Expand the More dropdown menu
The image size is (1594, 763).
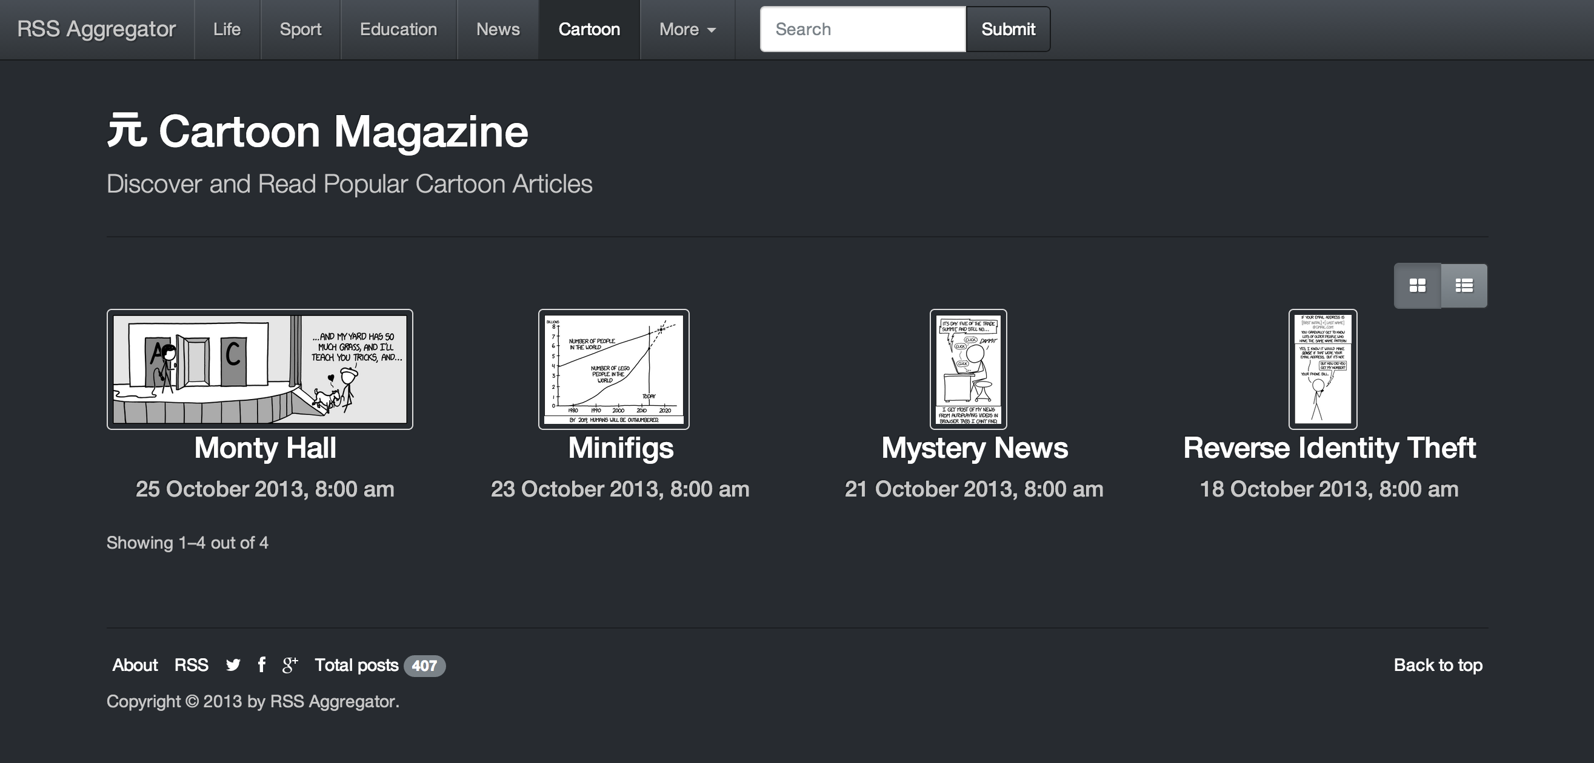click(x=687, y=29)
